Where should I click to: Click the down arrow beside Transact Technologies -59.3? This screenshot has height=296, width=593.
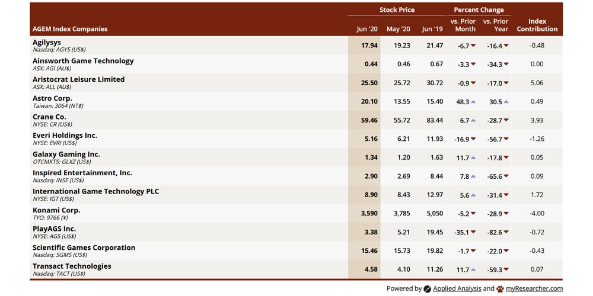tap(506, 269)
